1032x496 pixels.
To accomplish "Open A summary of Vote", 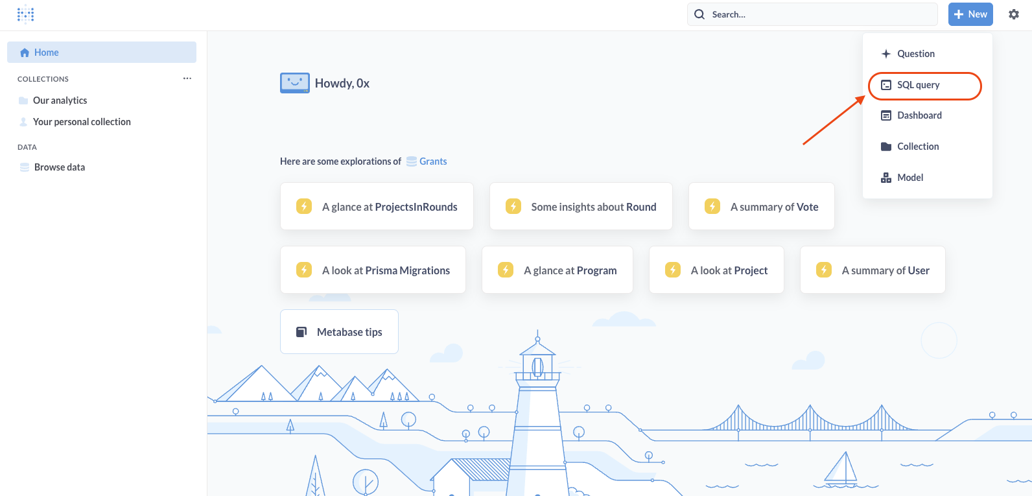I will click(x=761, y=206).
